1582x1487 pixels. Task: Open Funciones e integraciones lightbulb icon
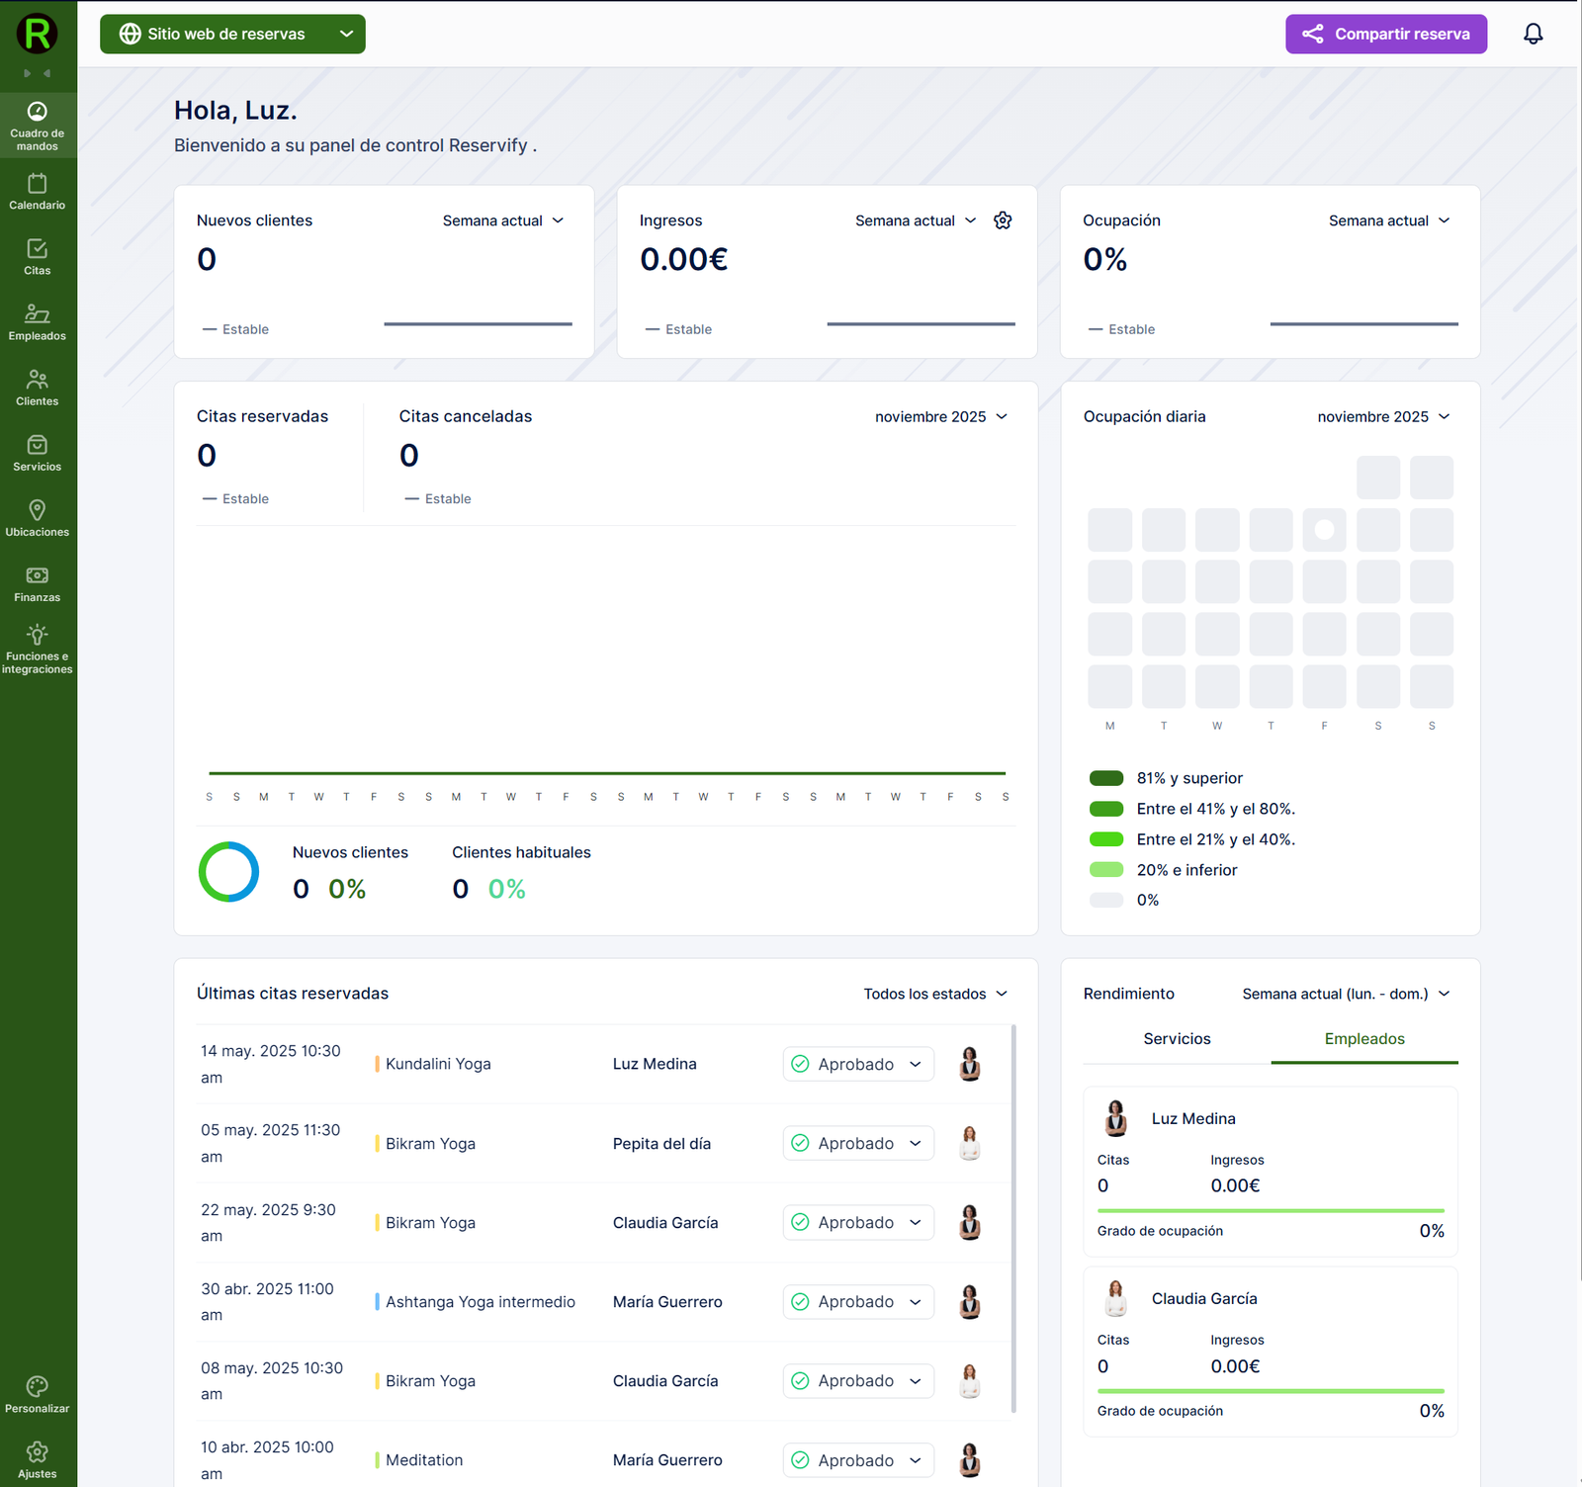(x=38, y=635)
